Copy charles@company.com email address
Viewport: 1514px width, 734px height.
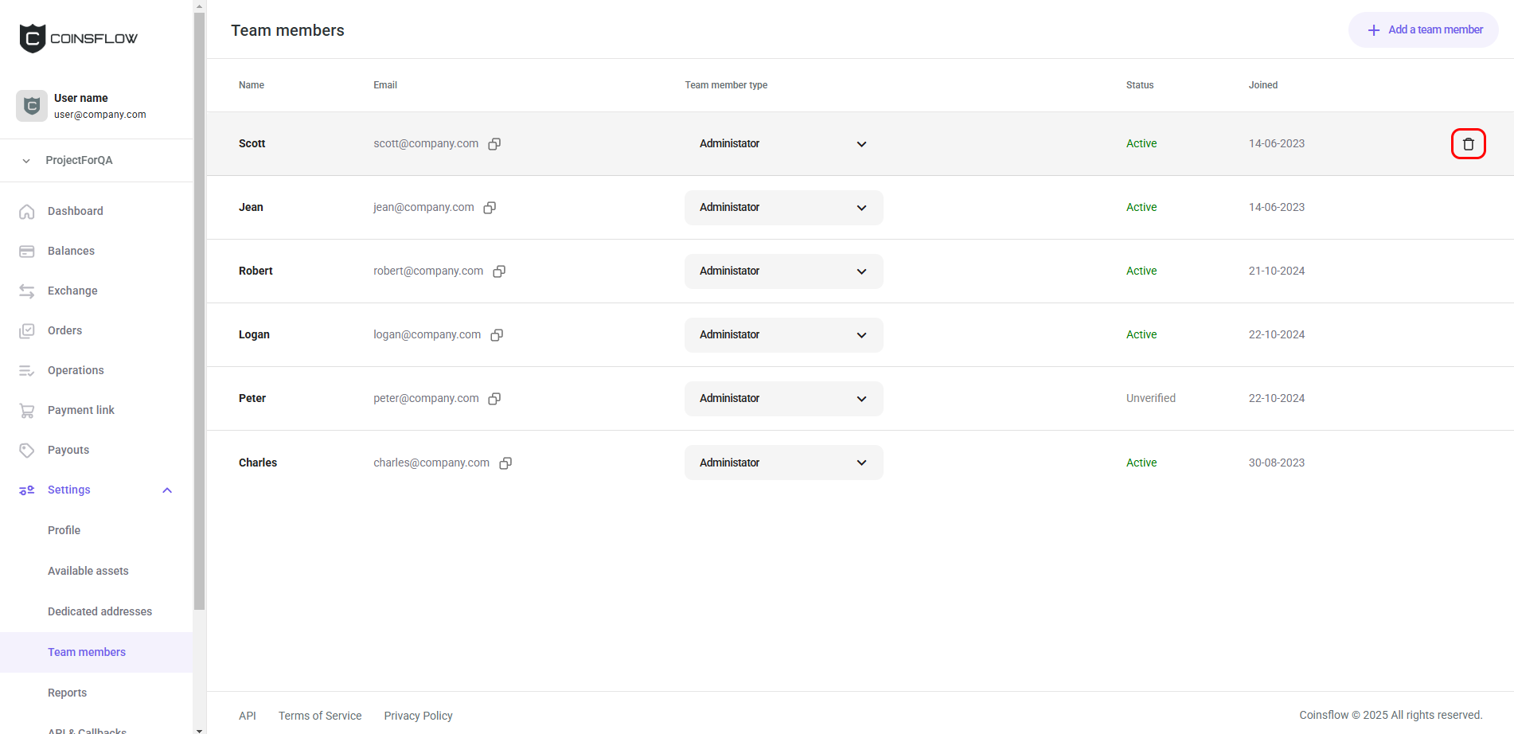[x=505, y=463]
